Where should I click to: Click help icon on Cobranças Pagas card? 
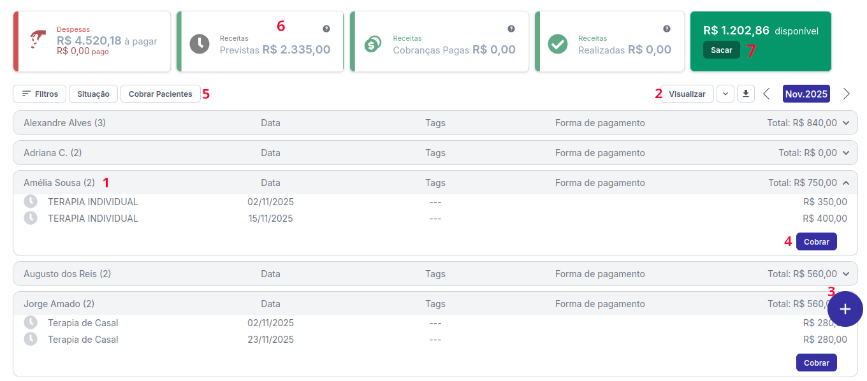click(511, 29)
